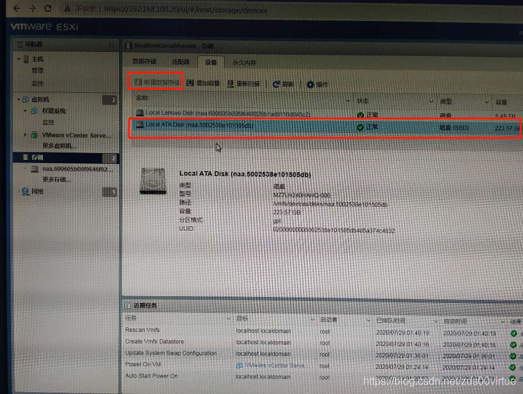The image size is (523, 394).
Task: Go forward with the browser forward arrow
Action: click(x=32, y=8)
